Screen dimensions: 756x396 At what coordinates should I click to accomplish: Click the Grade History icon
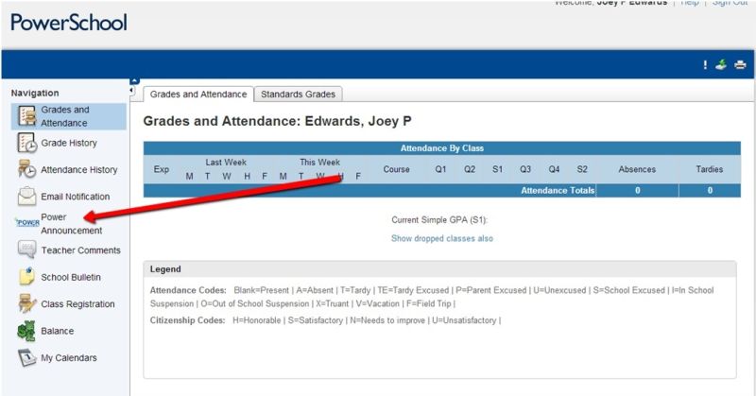pyautogui.click(x=27, y=143)
